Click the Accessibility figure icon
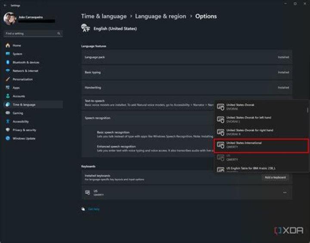Image resolution: width=310 pixels, height=243 pixels. [x=8, y=121]
